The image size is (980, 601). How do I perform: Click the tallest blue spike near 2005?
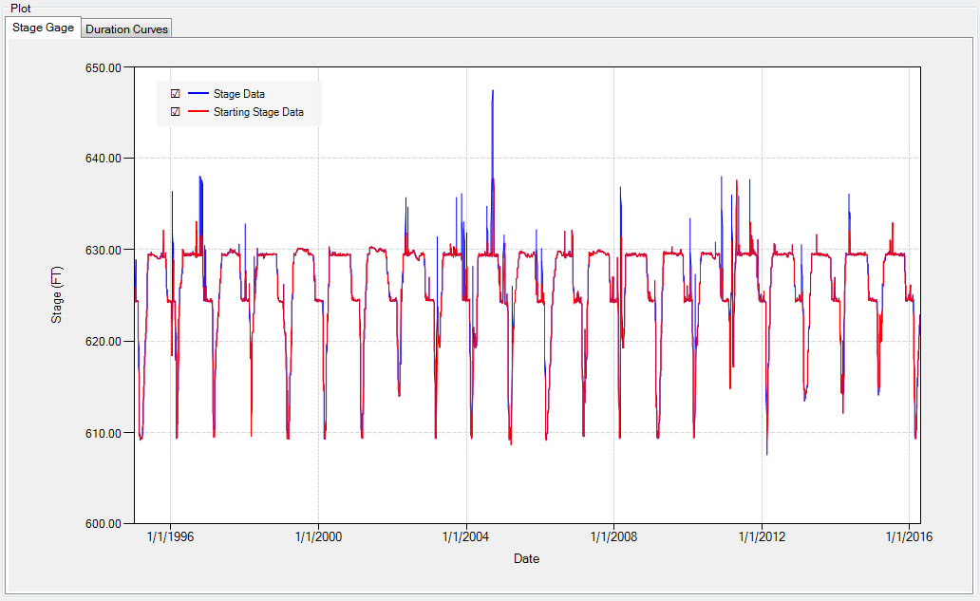[x=494, y=91]
